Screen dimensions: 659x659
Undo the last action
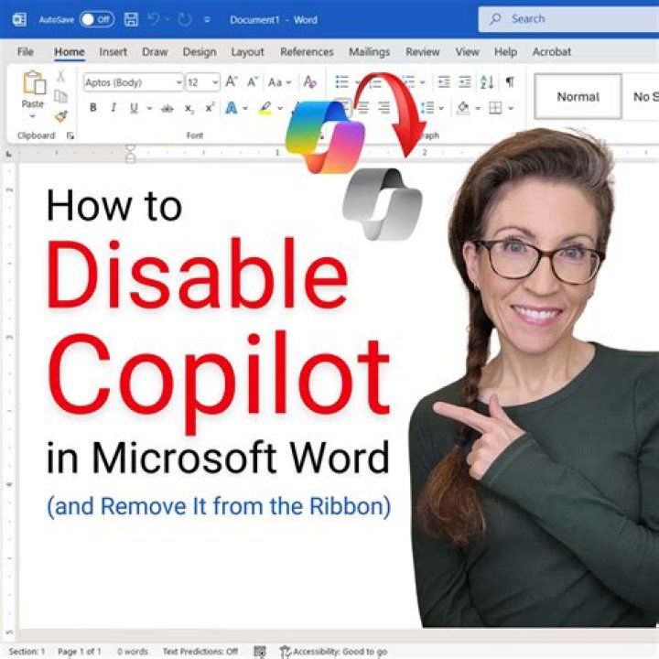click(154, 19)
